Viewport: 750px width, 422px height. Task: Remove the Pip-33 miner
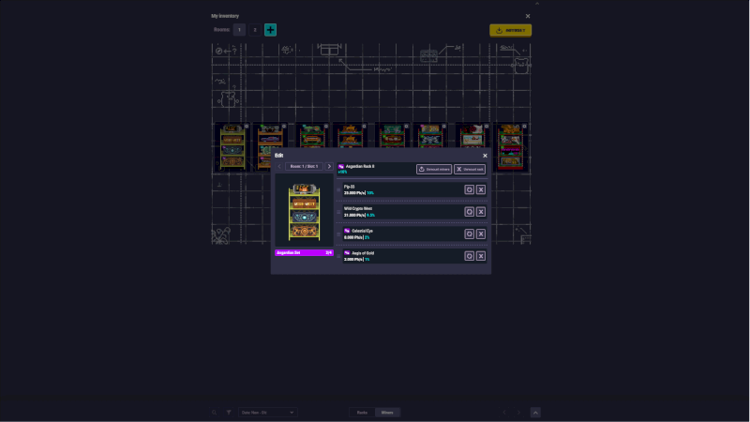pos(481,189)
